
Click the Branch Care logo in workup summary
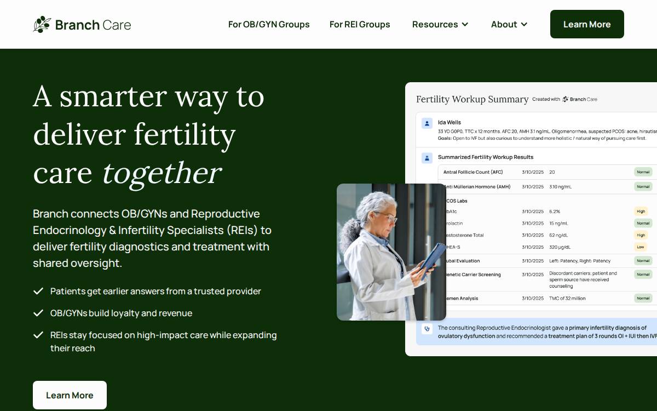(580, 99)
